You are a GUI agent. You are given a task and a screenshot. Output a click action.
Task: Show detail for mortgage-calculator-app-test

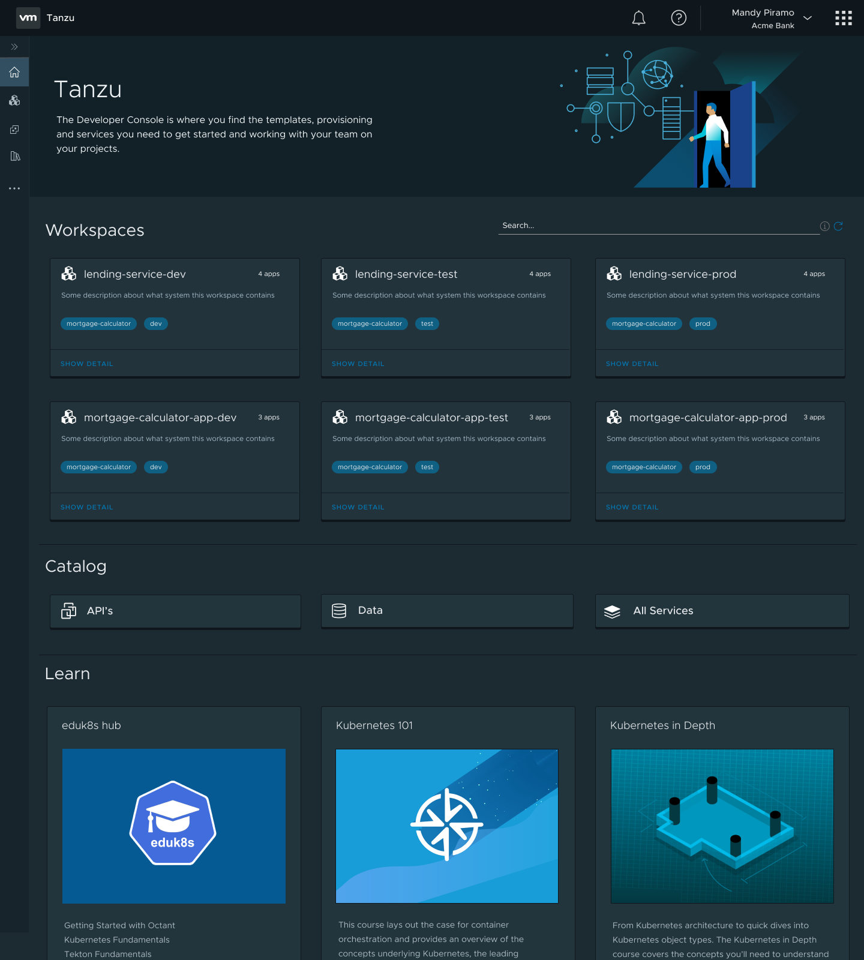click(358, 507)
